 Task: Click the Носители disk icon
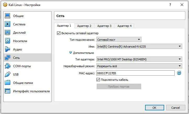[8, 41]
